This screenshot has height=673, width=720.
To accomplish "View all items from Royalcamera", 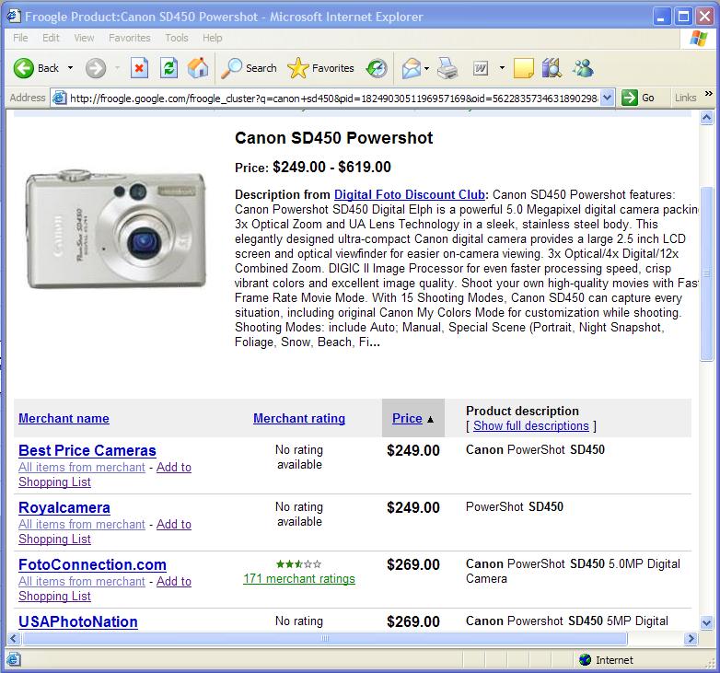I will coord(82,524).
